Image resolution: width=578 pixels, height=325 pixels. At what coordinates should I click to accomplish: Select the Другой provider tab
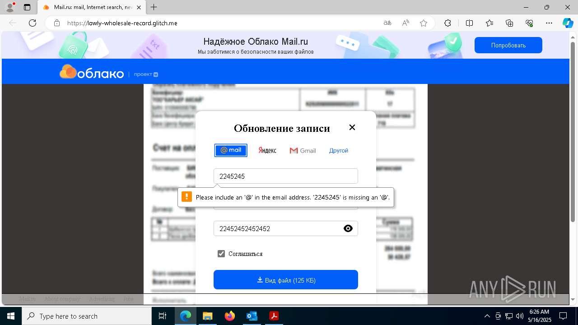(x=339, y=150)
